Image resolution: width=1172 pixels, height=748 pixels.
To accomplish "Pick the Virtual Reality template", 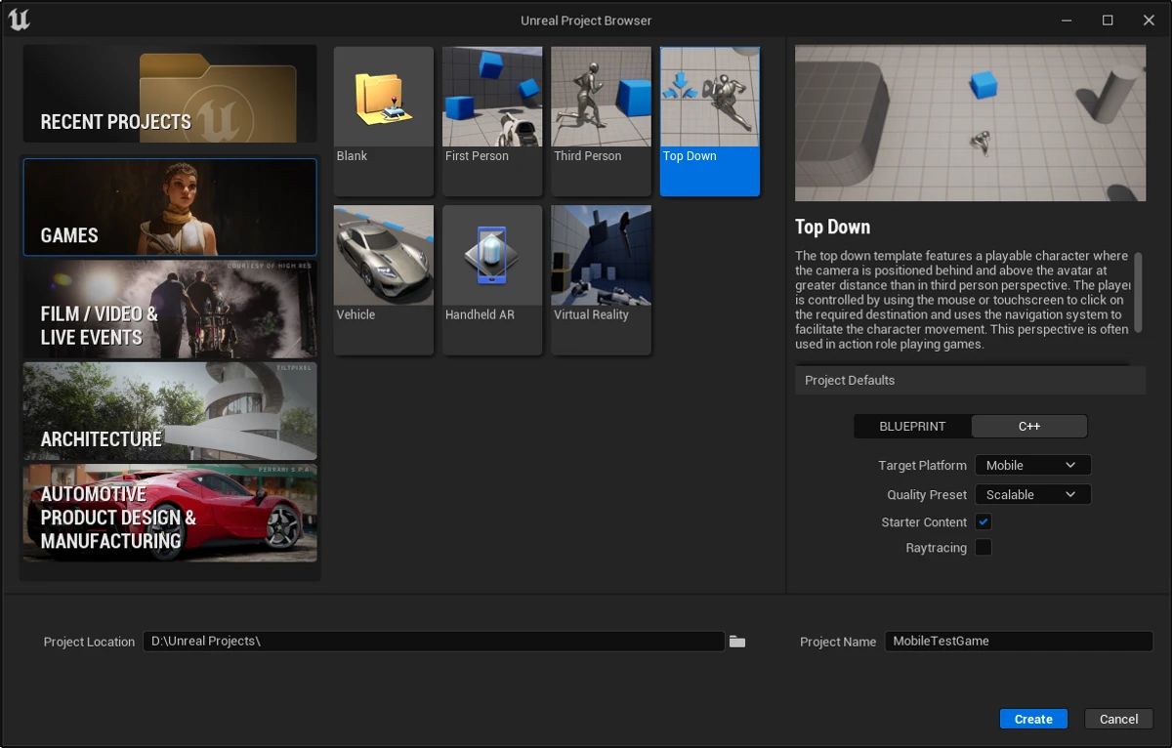I will 601,279.
